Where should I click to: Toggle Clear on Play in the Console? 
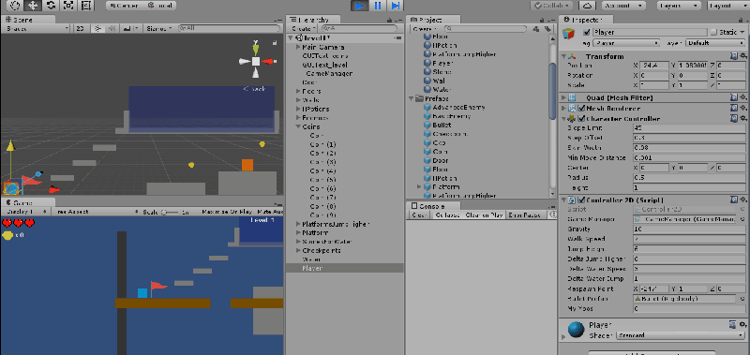[484, 215]
